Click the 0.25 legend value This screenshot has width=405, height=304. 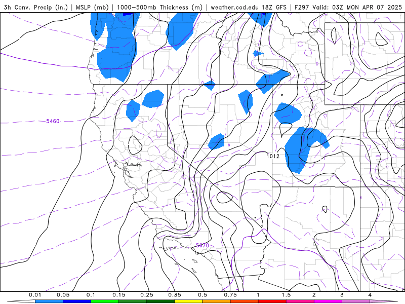147,295
